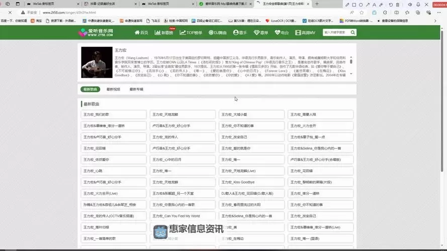
Task: Click the address bar URL
Action: coord(69,13)
